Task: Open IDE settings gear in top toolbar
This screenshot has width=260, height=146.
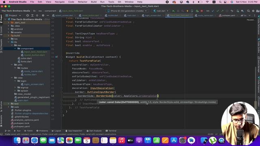Action: coord(253,11)
